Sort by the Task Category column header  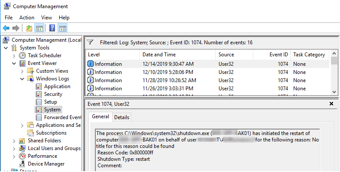pyautogui.click(x=310, y=55)
